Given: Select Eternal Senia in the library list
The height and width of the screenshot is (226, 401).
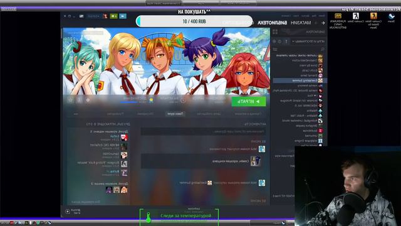Looking at the screenshot, I should click(x=309, y=75).
